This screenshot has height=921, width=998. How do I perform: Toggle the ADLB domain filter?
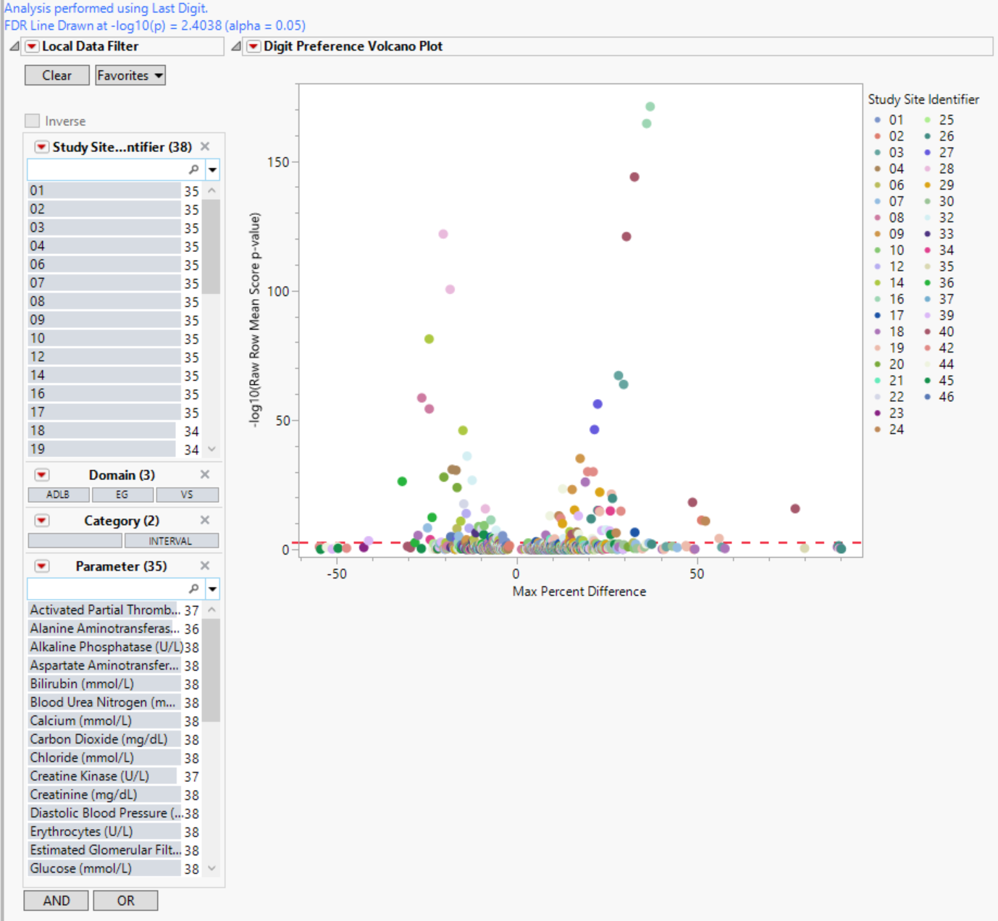(59, 495)
